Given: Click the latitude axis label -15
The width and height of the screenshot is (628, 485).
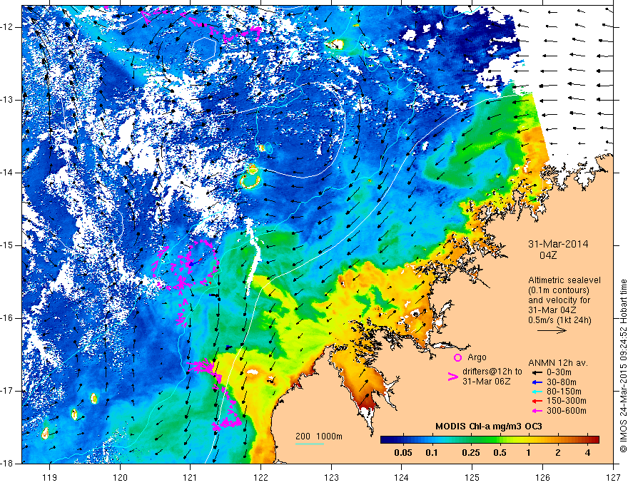Looking at the screenshot, I should pyautogui.click(x=7, y=245).
